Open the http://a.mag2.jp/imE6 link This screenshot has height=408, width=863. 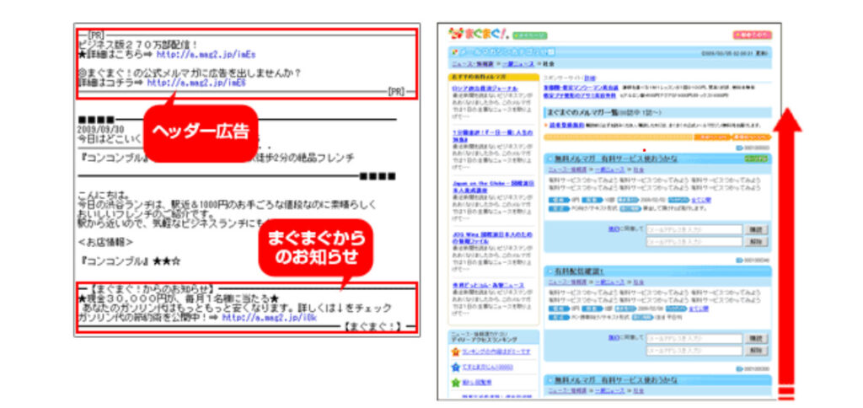[196, 82]
